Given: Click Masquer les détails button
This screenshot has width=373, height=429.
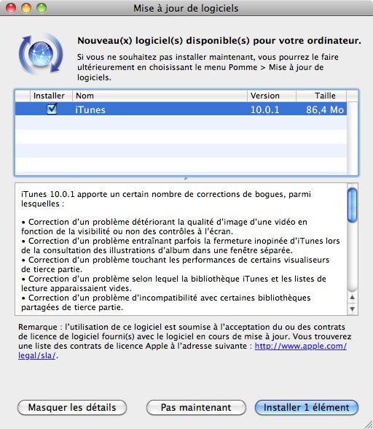Looking at the screenshot, I should click(x=72, y=407).
